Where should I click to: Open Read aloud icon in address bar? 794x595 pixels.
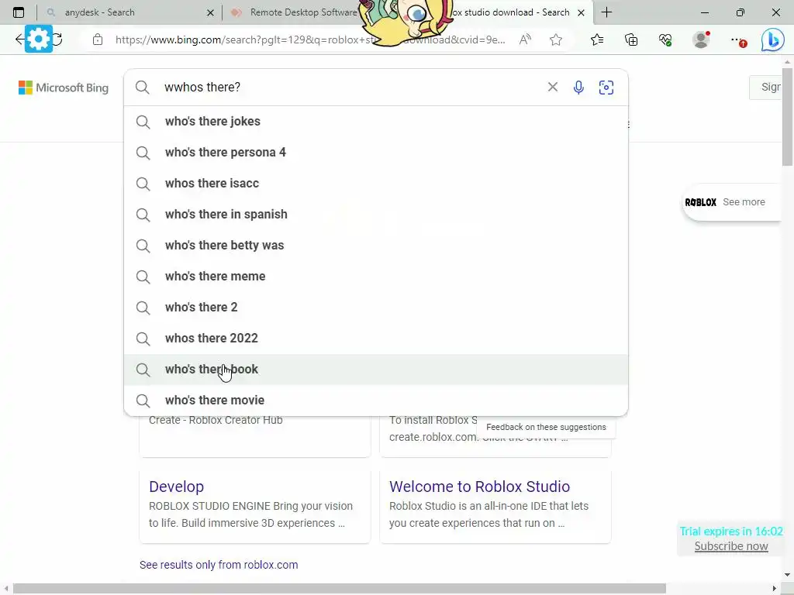525,40
